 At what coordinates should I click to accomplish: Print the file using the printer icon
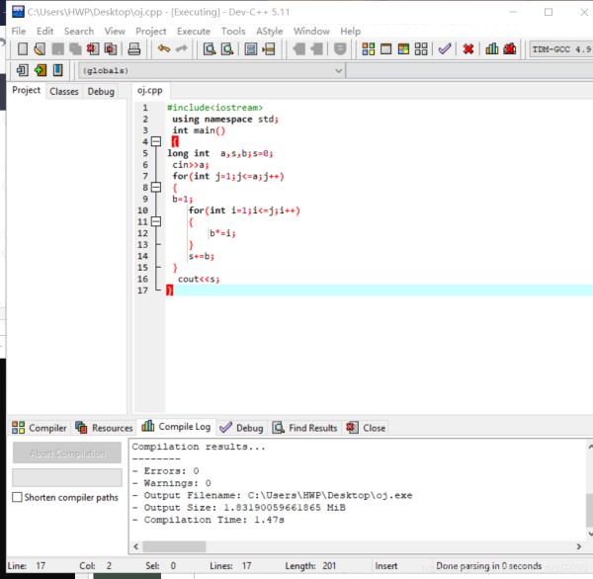[133, 49]
